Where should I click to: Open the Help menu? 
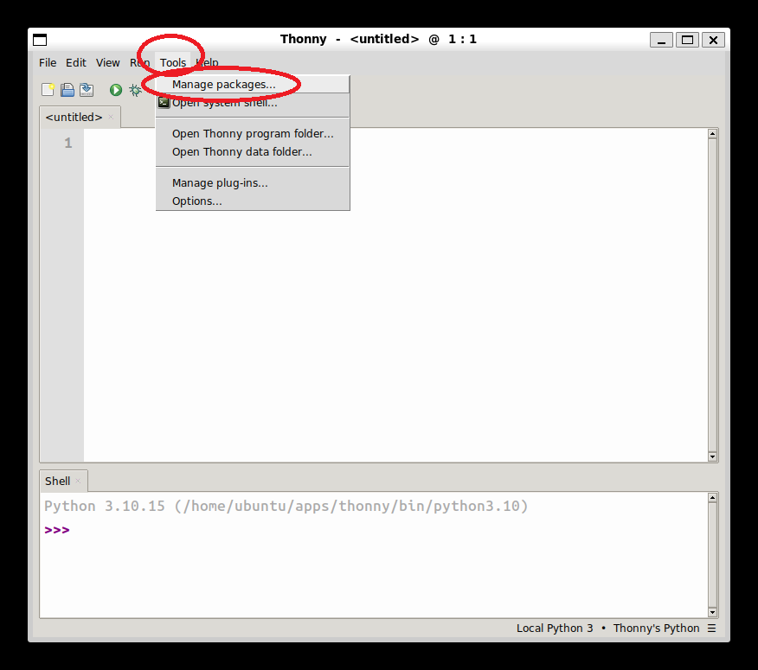point(207,63)
